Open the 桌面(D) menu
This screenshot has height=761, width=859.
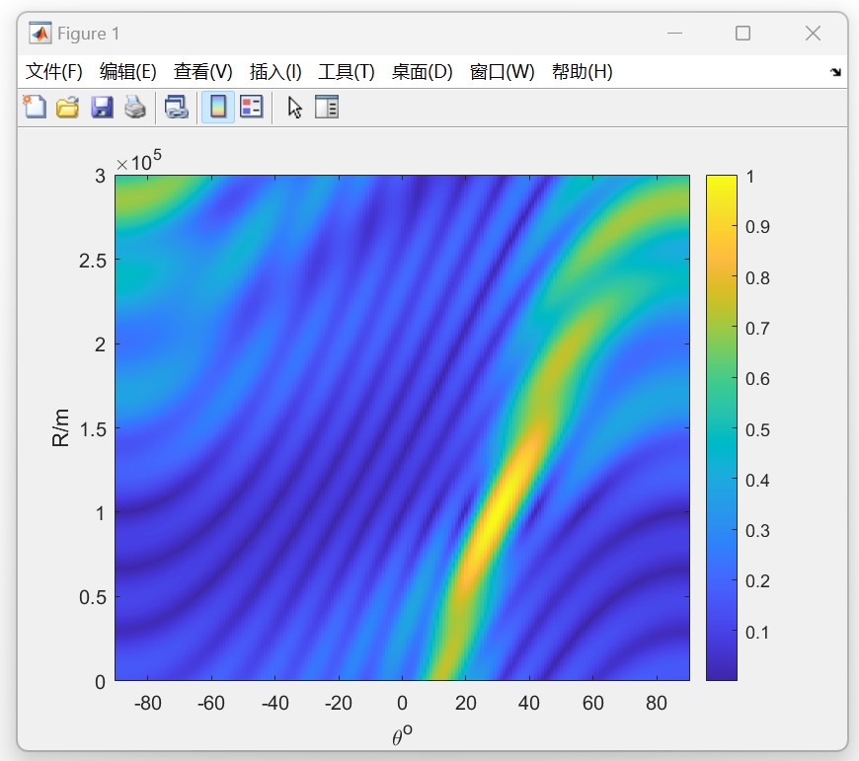pos(422,72)
